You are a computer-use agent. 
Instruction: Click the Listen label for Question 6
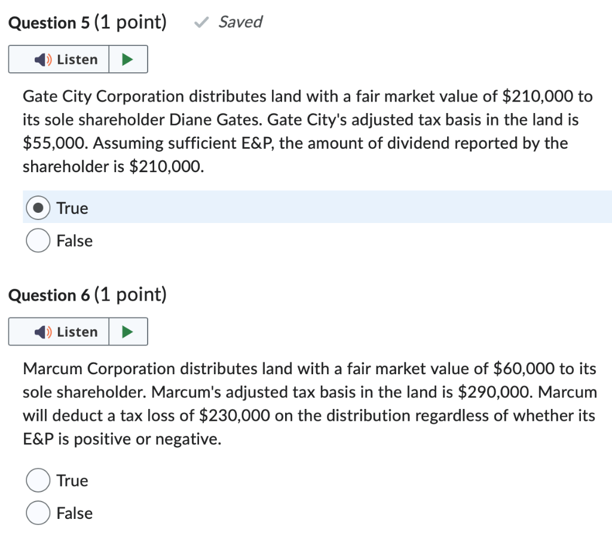(77, 332)
